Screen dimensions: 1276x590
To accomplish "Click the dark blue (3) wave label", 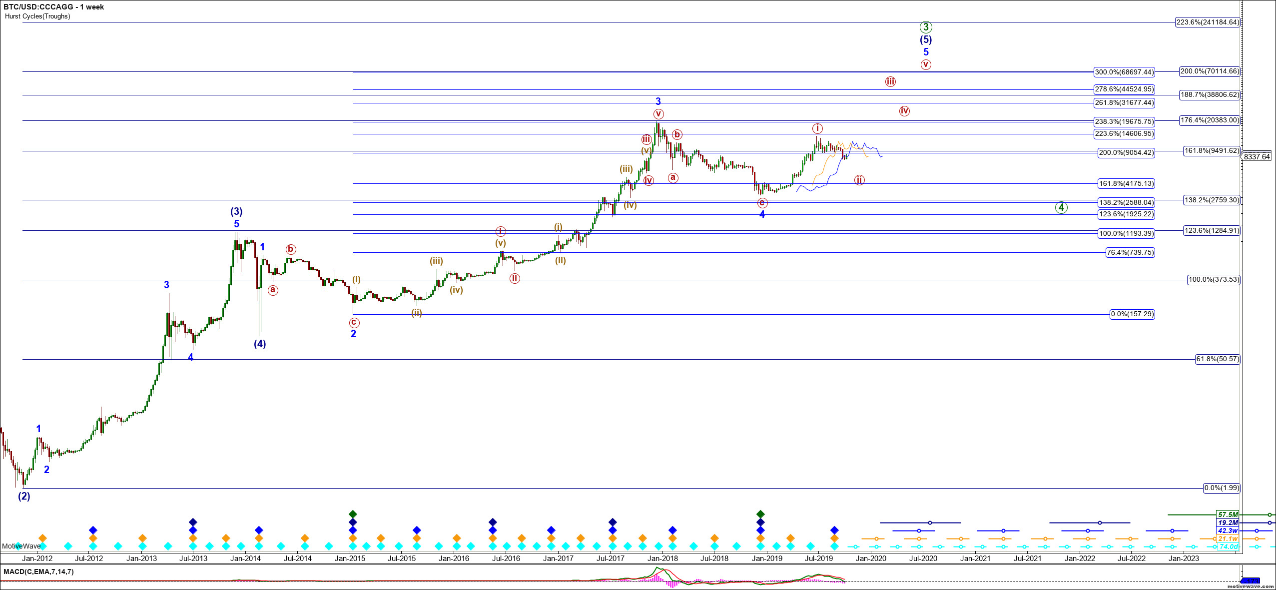I will [236, 211].
